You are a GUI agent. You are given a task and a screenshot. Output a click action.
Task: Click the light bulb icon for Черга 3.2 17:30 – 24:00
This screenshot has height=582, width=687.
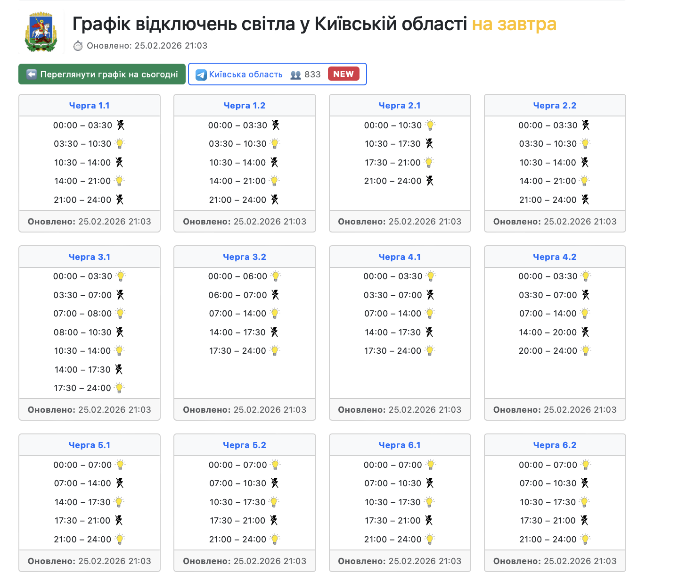click(275, 350)
